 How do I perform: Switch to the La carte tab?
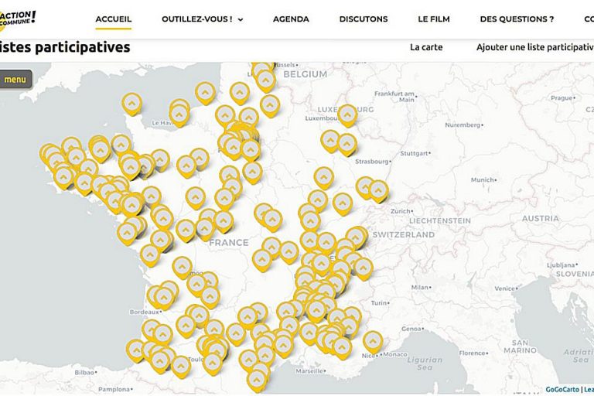pyautogui.click(x=426, y=47)
